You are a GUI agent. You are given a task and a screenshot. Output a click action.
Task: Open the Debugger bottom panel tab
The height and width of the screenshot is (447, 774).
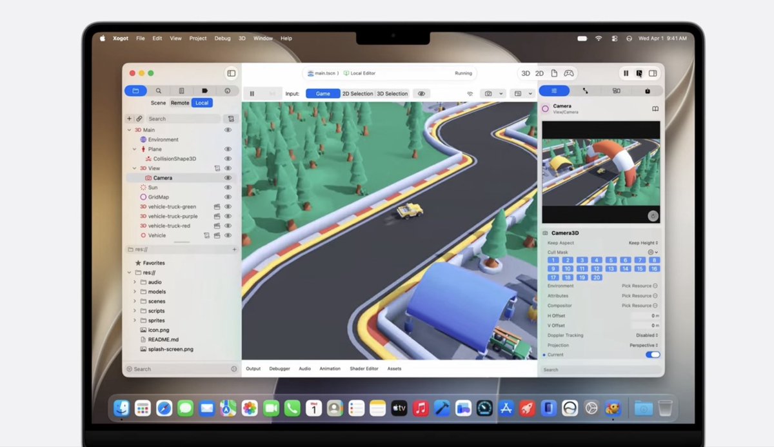[279, 369]
